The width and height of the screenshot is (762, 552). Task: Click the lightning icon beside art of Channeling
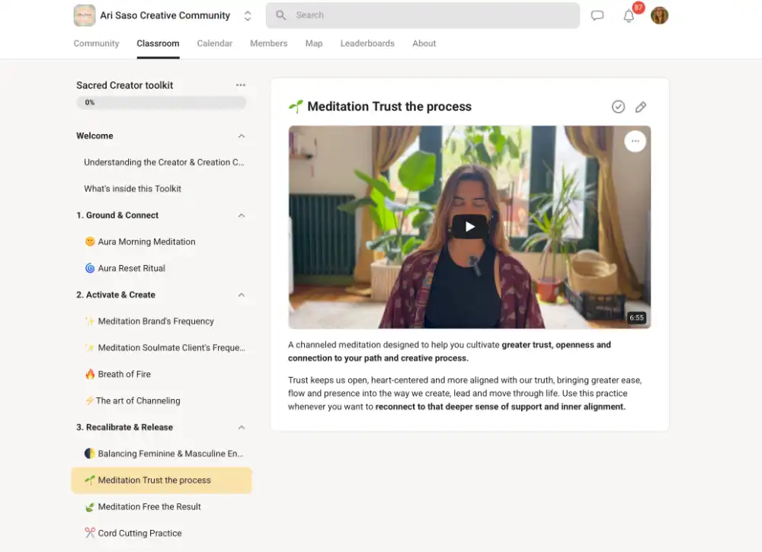89,400
